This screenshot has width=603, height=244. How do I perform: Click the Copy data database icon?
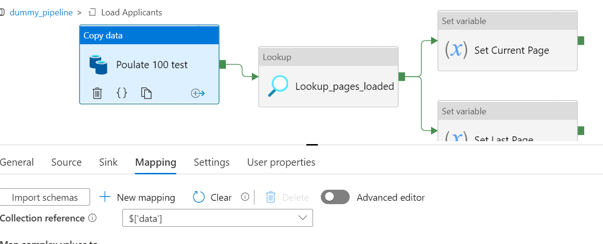click(98, 64)
